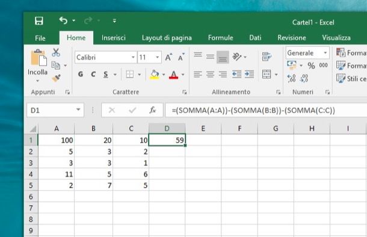The width and height of the screenshot is (367, 237).
Task: Open the Layout di pagina tab
Action: pos(167,38)
